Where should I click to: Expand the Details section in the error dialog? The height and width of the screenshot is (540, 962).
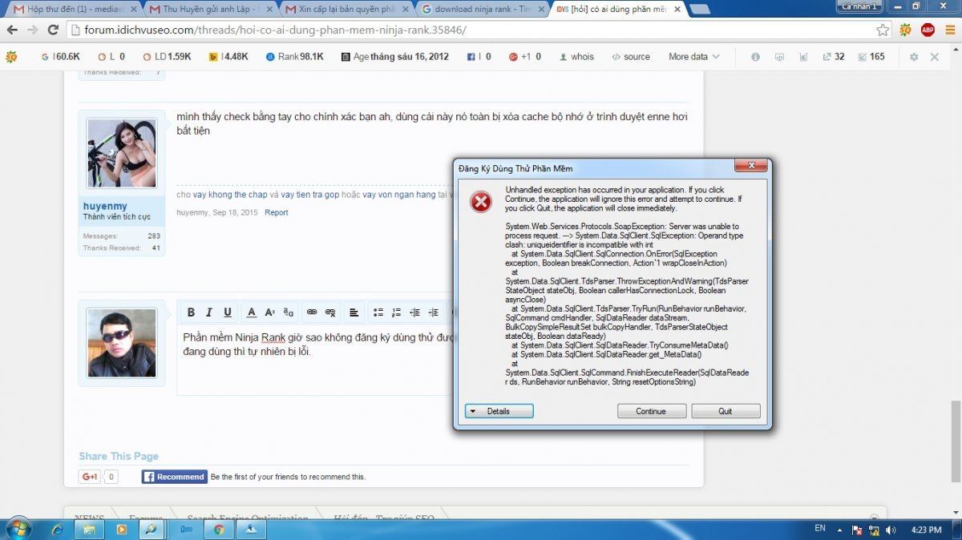click(499, 411)
